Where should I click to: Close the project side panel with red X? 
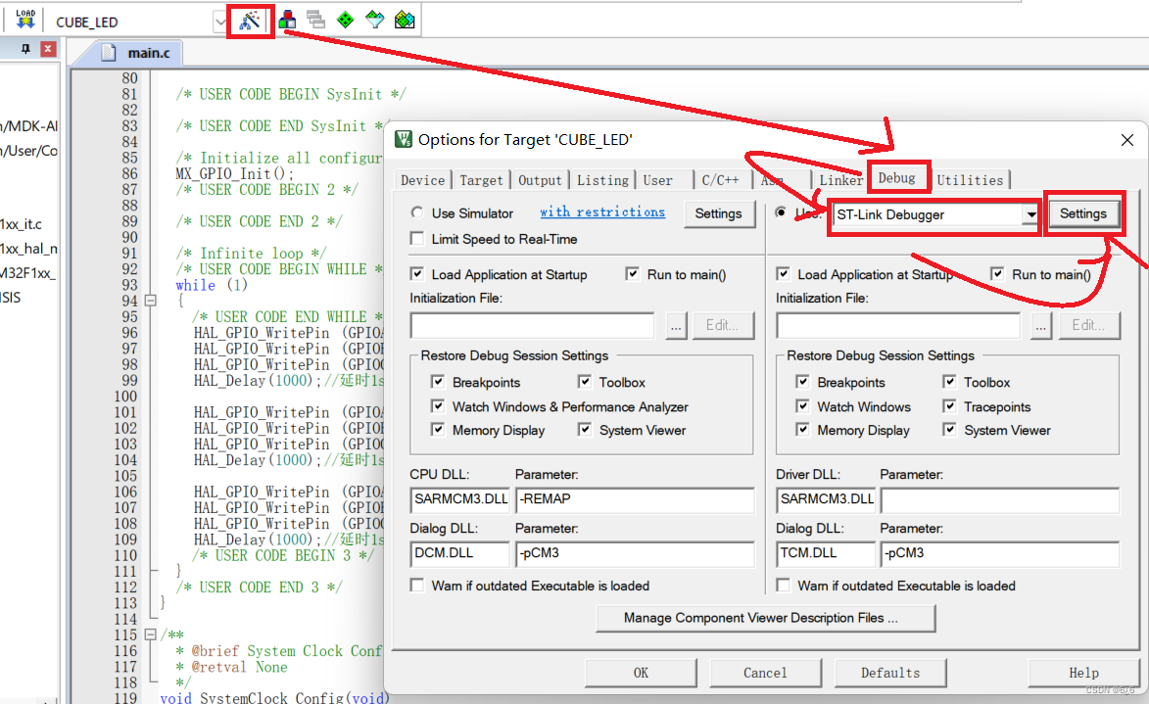[48, 49]
